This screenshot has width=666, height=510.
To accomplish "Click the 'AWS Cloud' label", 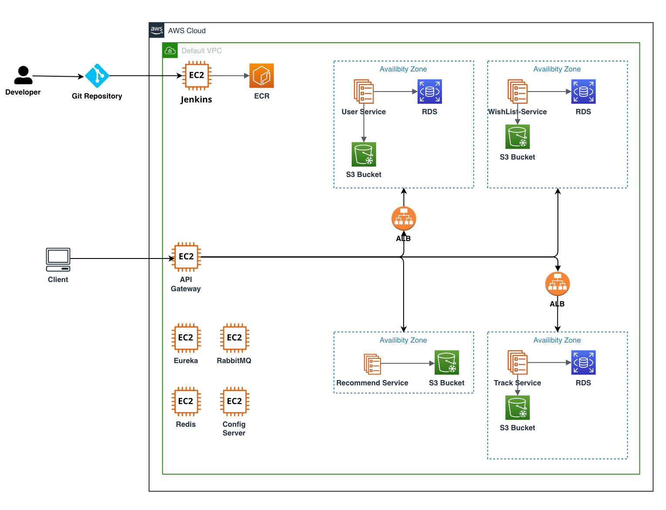I will pos(187,31).
